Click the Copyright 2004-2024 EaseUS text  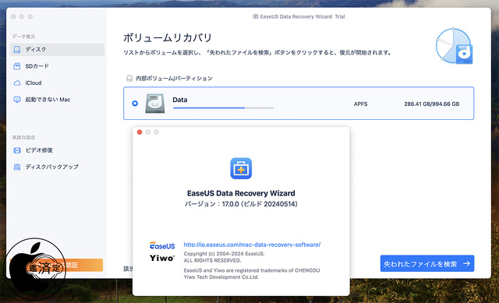click(224, 254)
